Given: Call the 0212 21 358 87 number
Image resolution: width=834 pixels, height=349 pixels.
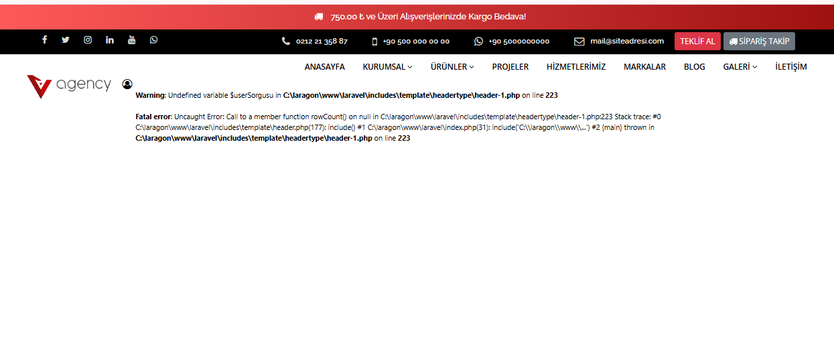Looking at the screenshot, I should (322, 42).
